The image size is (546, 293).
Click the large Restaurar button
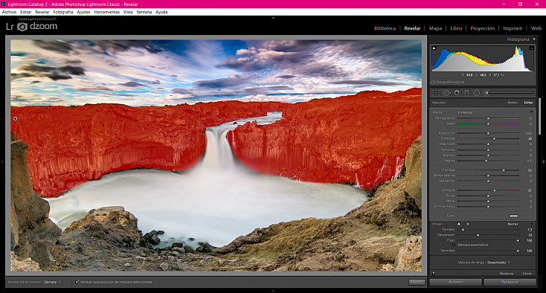coord(510,282)
